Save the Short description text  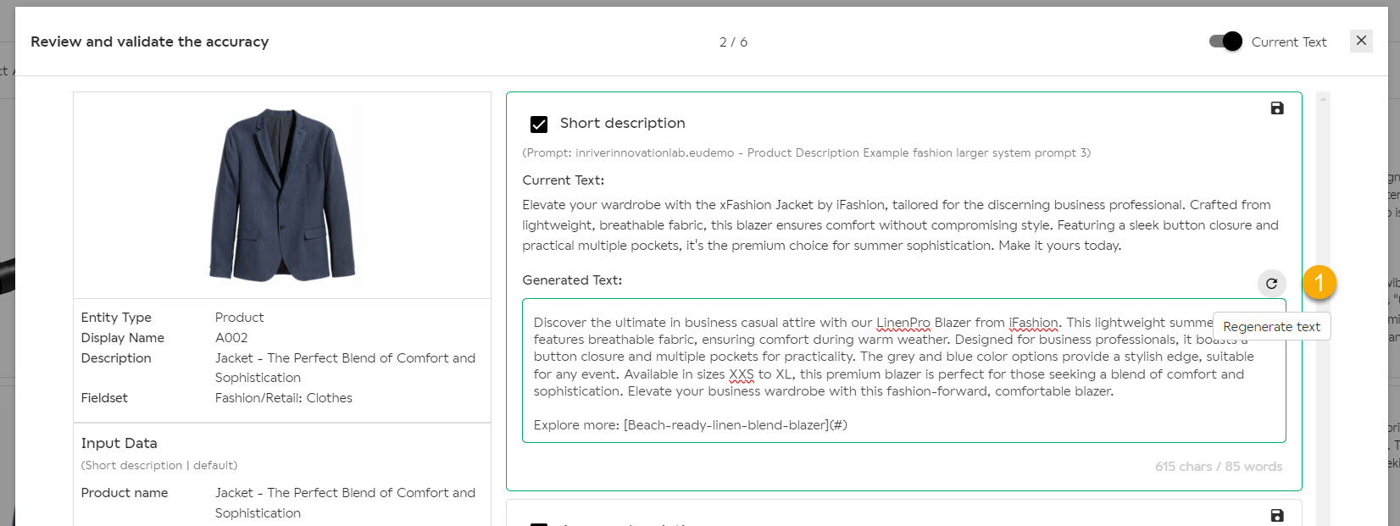point(1277,108)
